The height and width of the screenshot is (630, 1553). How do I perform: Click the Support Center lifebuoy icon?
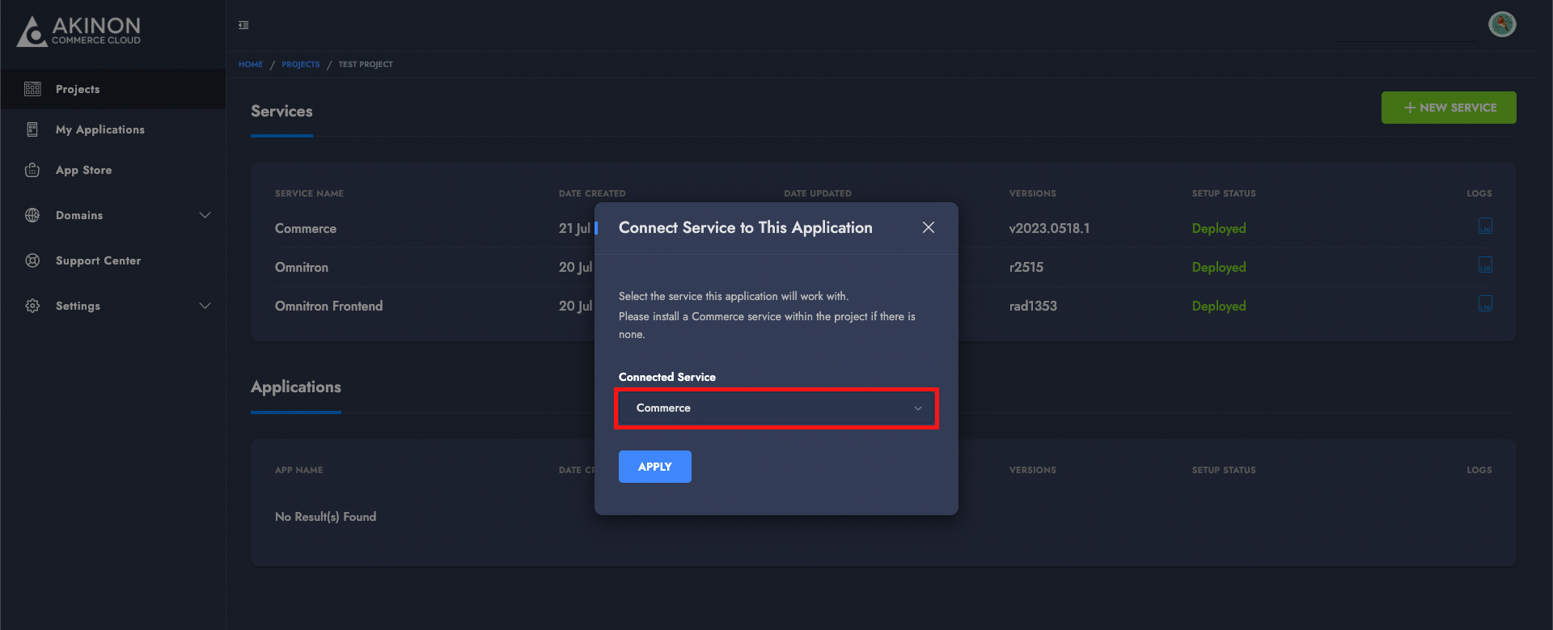pos(32,260)
